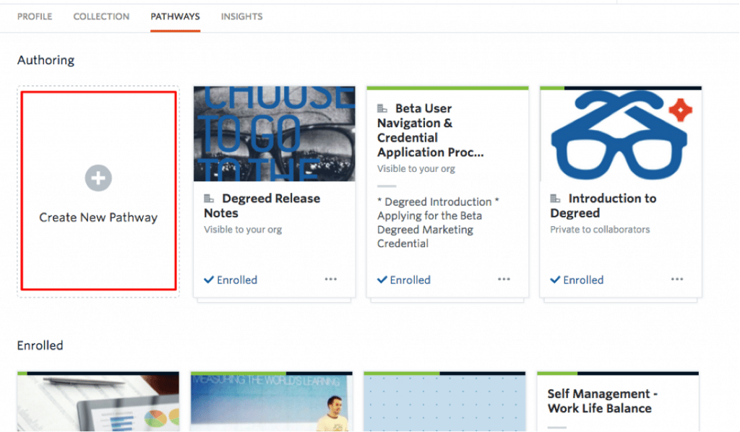Toggle Enrolled on the Introduction to Degreed card

(577, 280)
